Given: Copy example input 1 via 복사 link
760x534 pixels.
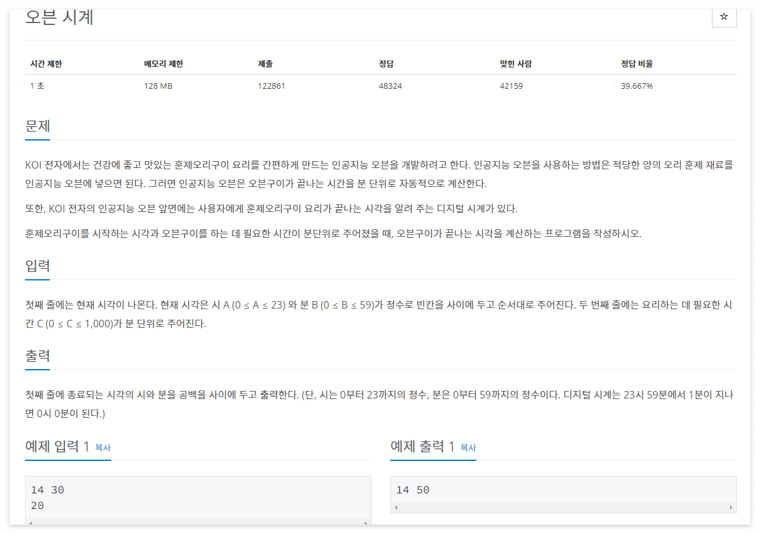Looking at the screenshot, I should [102, 448].
